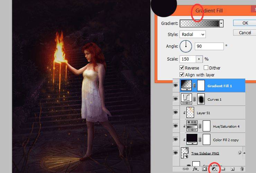Hide the Color Fill 2 copy layer
Viewport: 256px width, 173px height.
coord(176,139)
